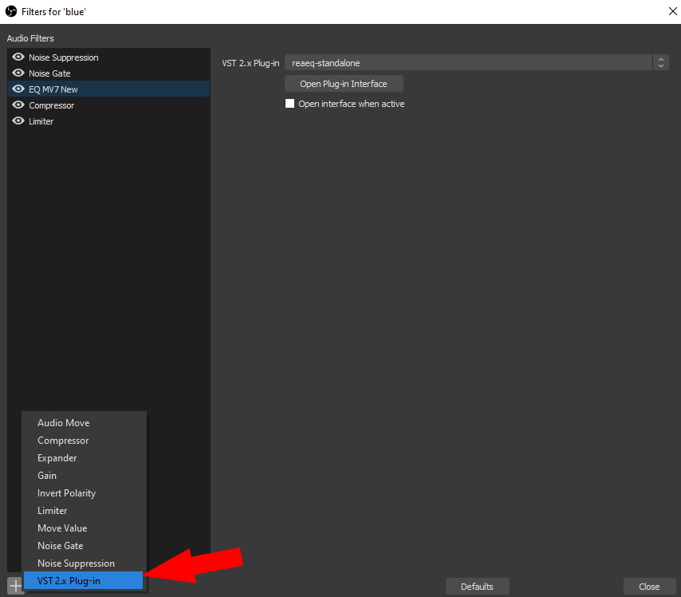The image size is (681, 597).
Task: Enable Open interface when active checkbox
Action: [x=290, y=104]
